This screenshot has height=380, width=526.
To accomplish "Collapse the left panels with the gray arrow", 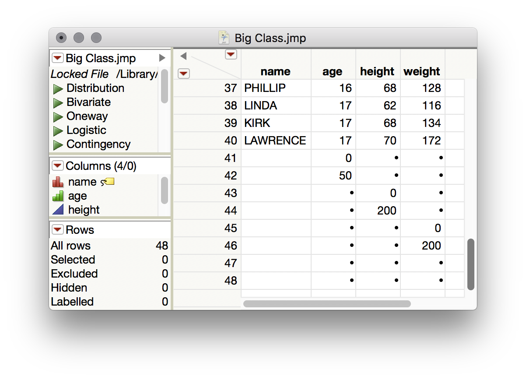I will (x=184, y=56).
